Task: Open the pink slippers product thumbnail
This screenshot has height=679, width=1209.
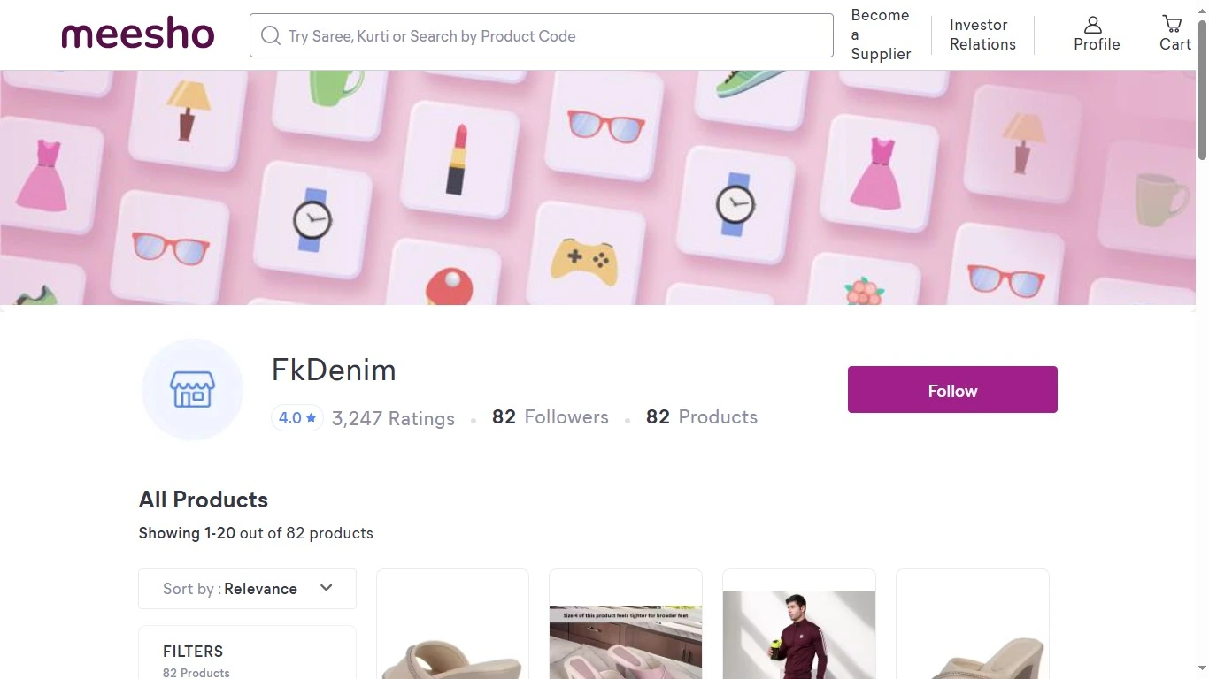Action: tap(626, 641)
